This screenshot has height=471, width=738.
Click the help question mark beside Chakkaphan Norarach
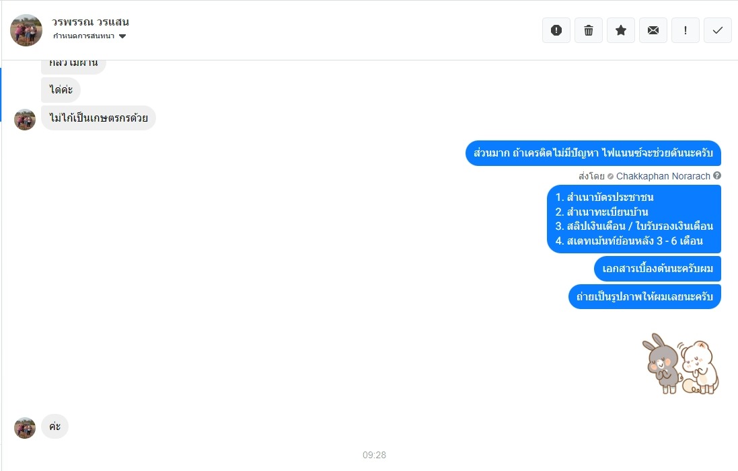(717, 176)
